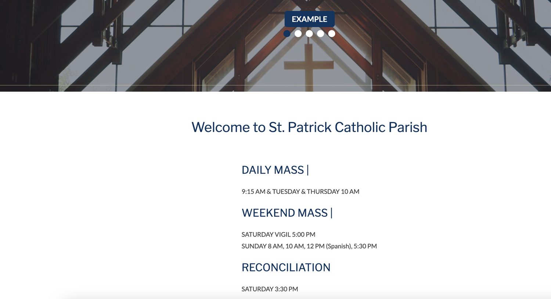Click the Welcome to St. Patrick Catholic Parish heading
This screenshot has height=299, width=551.
[309, 127]
